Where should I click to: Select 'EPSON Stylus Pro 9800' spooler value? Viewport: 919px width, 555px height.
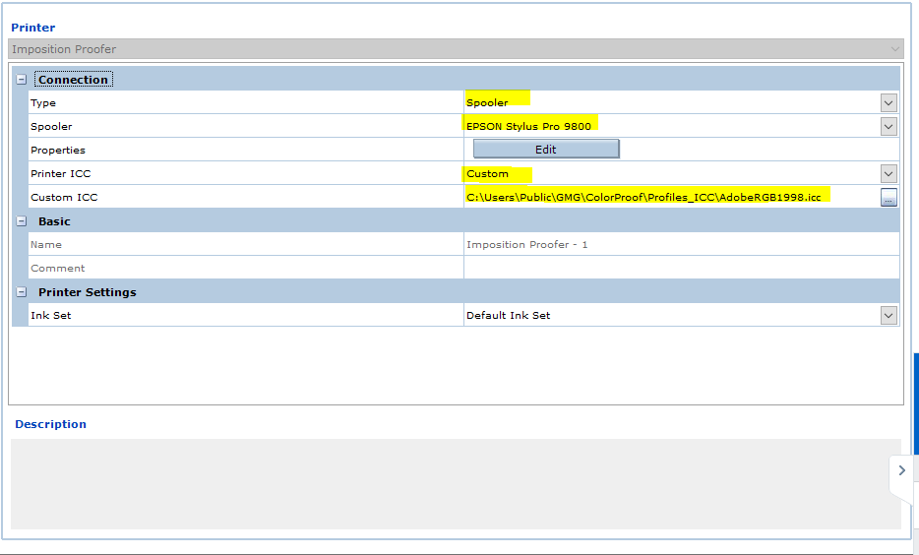528,126
